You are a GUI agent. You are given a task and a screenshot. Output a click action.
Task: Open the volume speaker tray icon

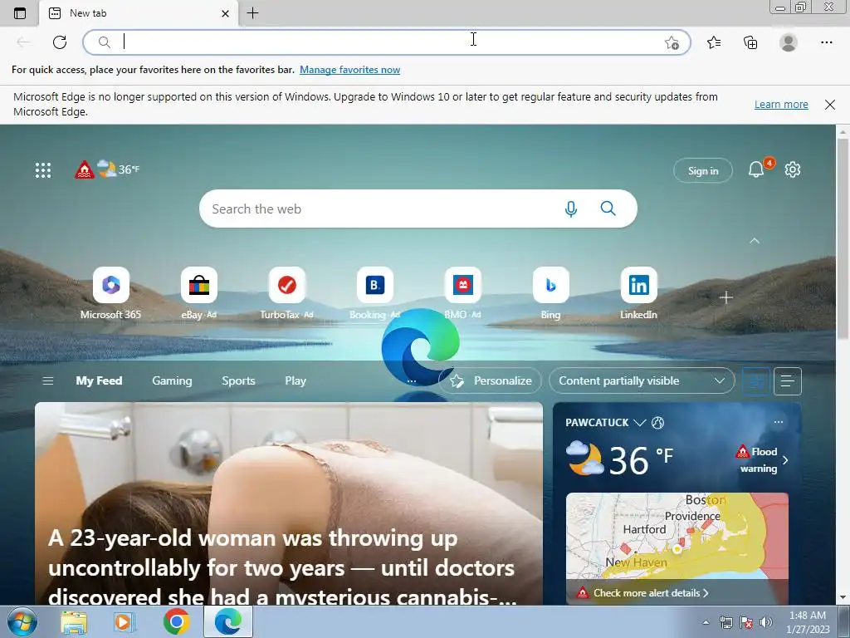765,622
